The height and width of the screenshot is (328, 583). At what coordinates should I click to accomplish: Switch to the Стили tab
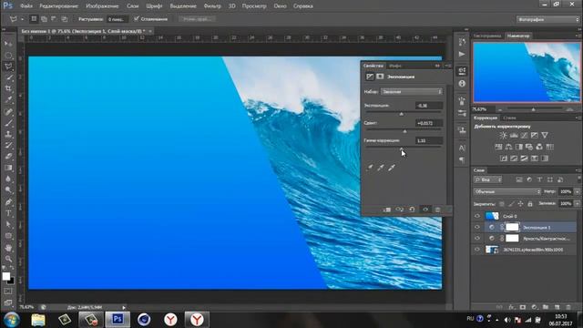(x=509, y=118)
